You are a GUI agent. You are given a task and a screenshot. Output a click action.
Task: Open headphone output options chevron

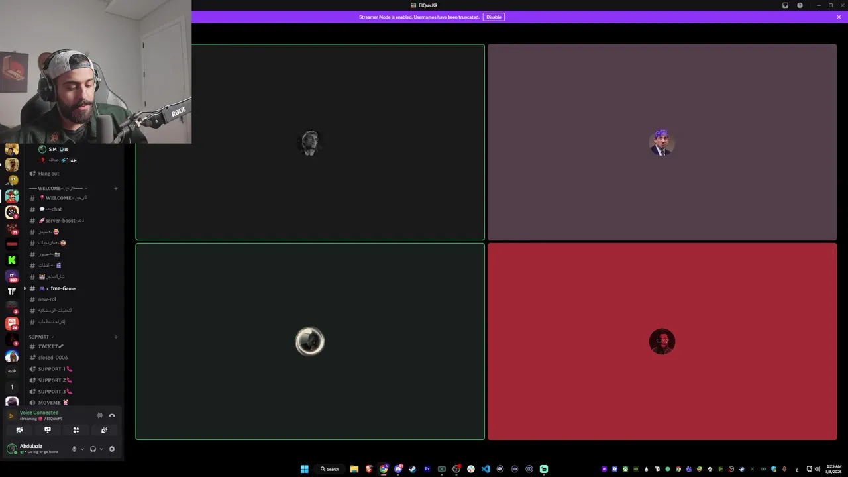click(101, 449)
